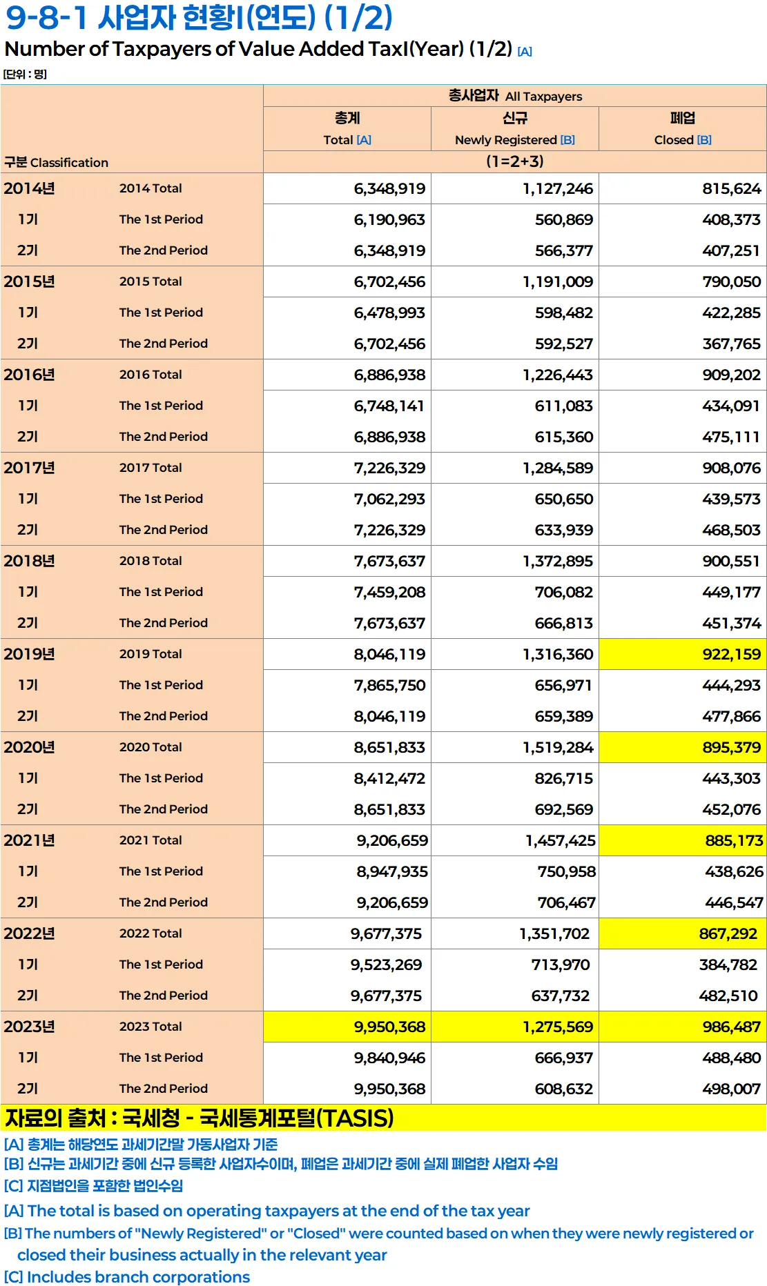This screenshot has width=767, height=1286.
Task: Click English footnote [A] about operating taxpayers
Action: (x=266, y=1211)
